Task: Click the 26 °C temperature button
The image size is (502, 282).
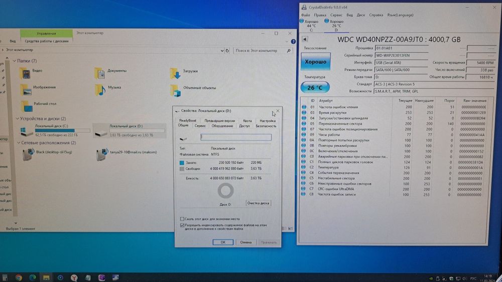Action: (315, 88)
